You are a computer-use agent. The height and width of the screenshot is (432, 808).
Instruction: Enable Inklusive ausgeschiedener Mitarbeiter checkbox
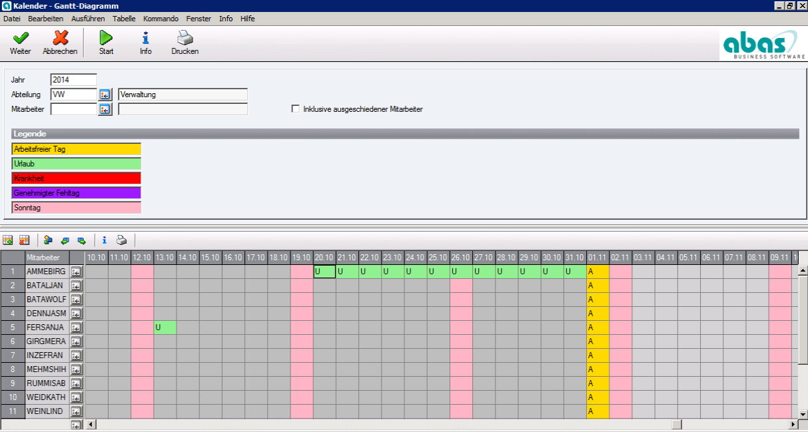[295, 109]
